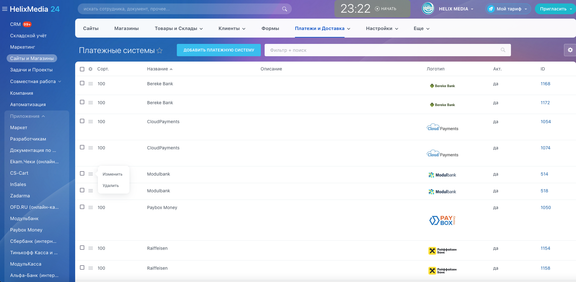The height and width of the screenshot is (282, 576).
Task: Open payment system ID 1168 link
Action: click(545, 84)
